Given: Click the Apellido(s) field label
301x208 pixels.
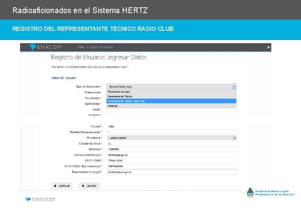Looking at the screenshot, I should pos(93,104).
